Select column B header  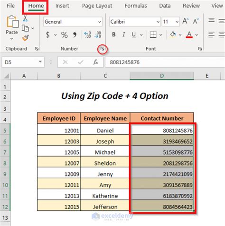[x=59, y=76]
